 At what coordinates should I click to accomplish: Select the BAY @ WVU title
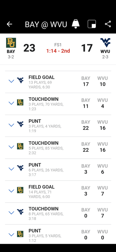[46, 24]
